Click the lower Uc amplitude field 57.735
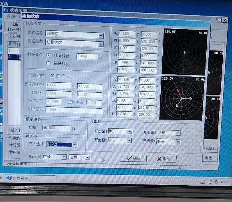Viewport: 232px width, 202px height. click(x=125, y=94)
